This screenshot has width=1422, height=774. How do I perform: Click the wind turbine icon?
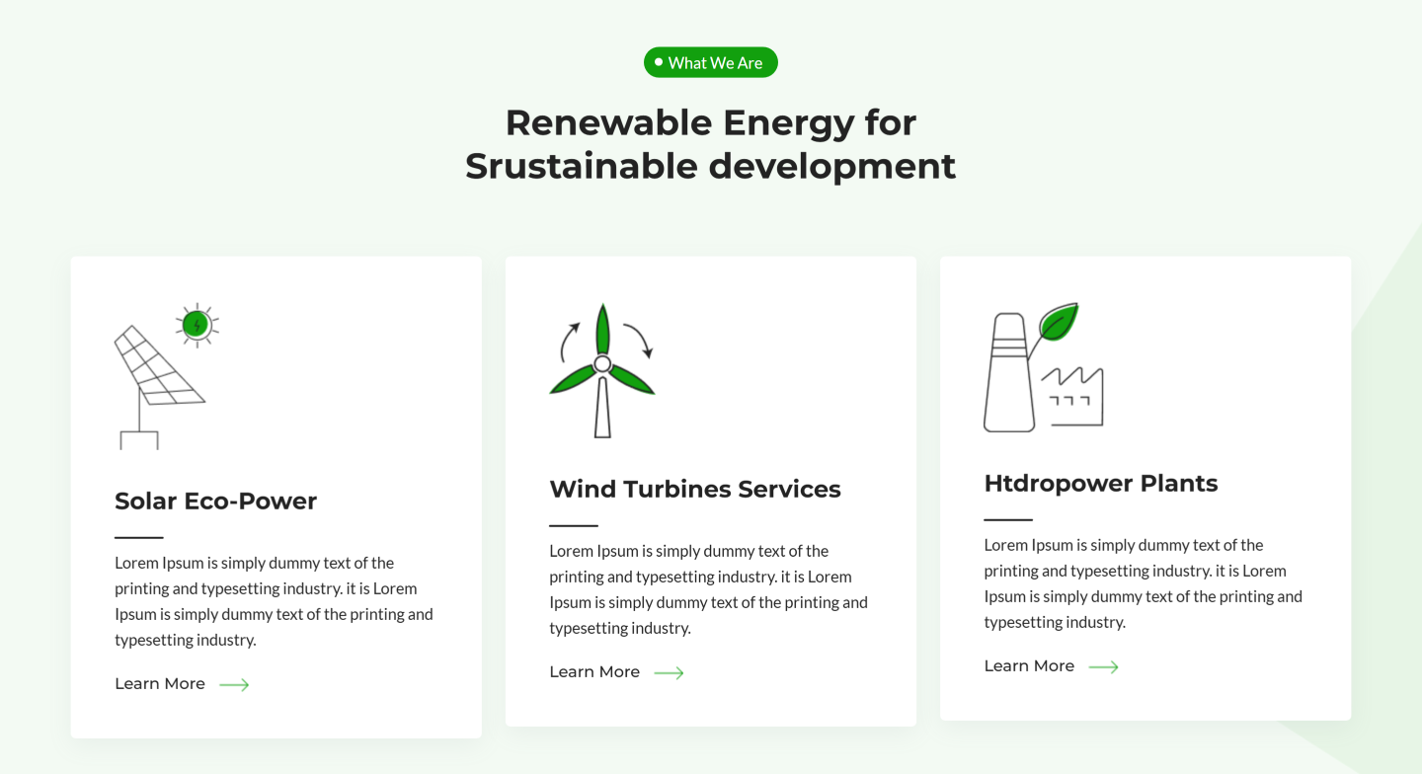click(602, 370)
